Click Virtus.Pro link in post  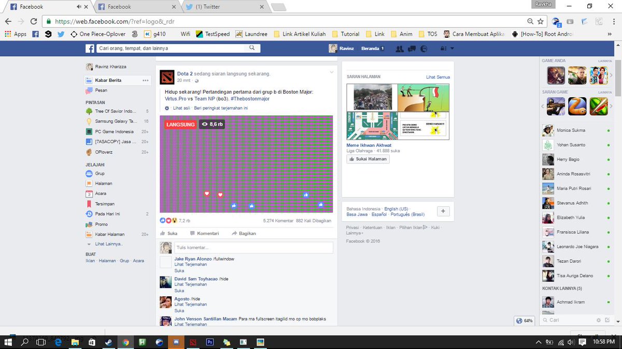pyautogui.click(x=175, y=99)
